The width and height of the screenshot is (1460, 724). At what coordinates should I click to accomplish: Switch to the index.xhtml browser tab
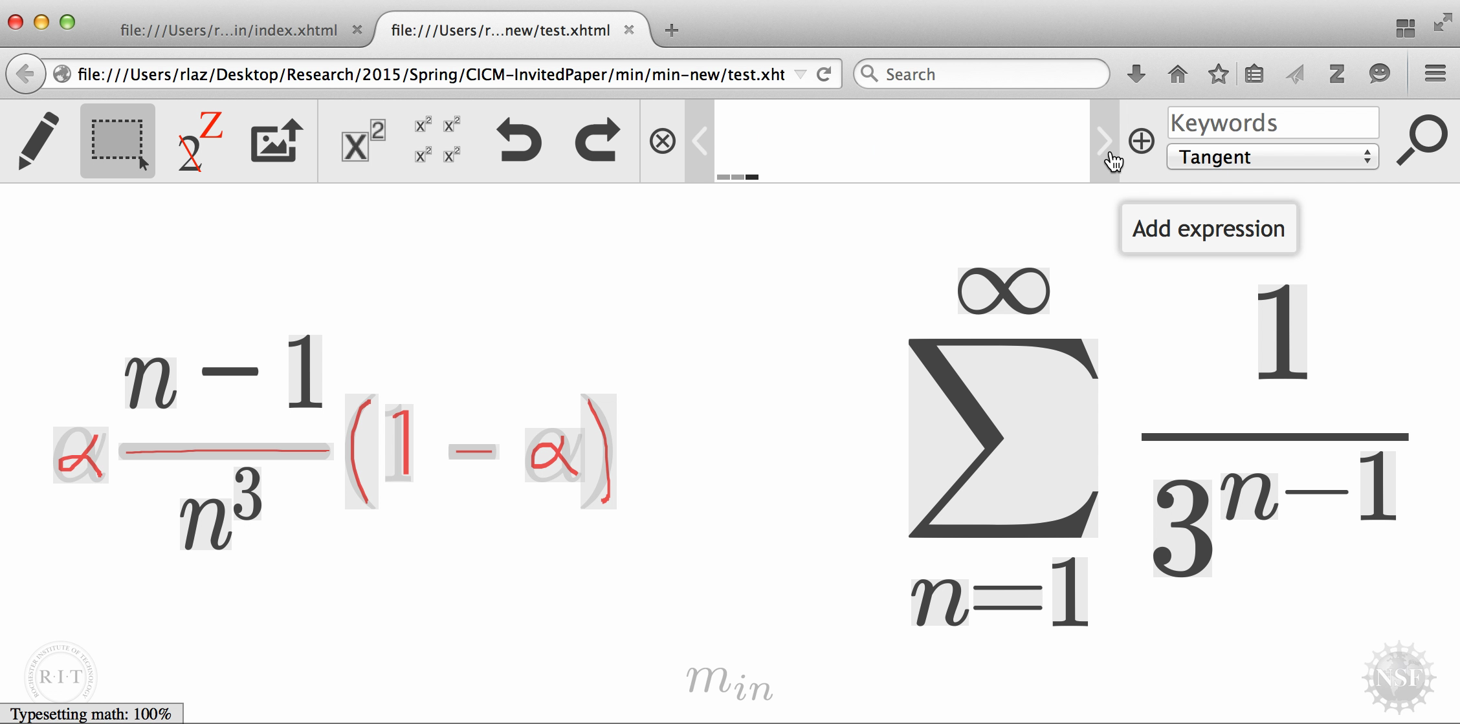[229, 30]
